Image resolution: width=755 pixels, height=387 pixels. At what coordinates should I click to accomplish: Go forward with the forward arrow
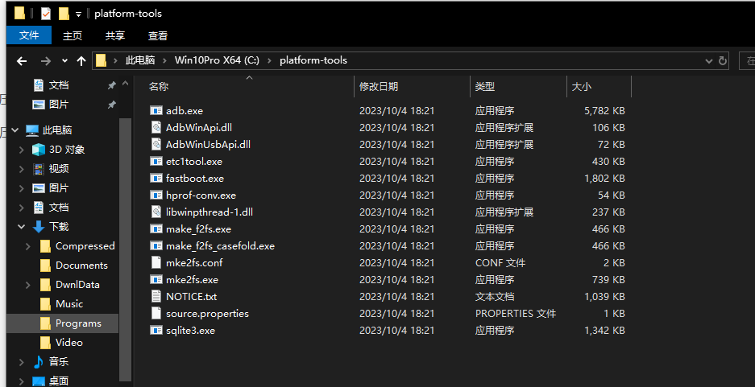click(46, 60)
